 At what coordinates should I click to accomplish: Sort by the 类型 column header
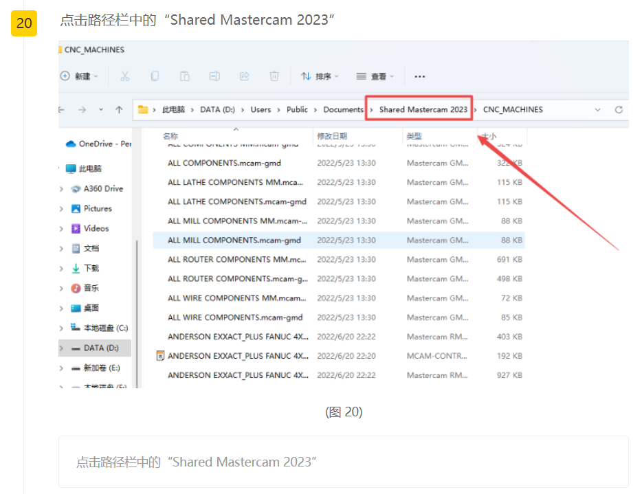pos(414,136)
